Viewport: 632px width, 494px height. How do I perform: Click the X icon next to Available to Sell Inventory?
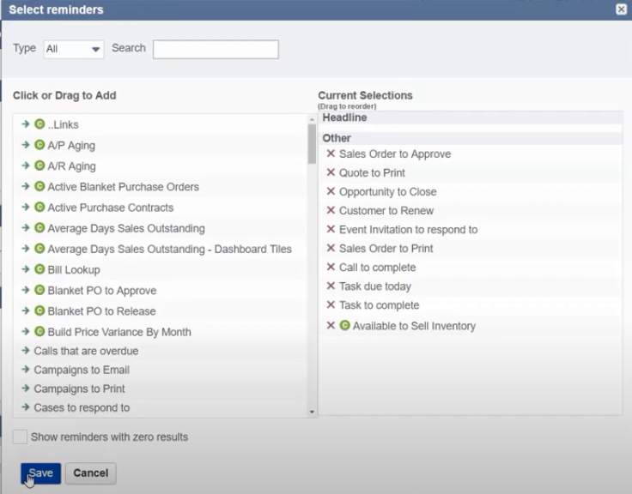click(x=331, y=326)
